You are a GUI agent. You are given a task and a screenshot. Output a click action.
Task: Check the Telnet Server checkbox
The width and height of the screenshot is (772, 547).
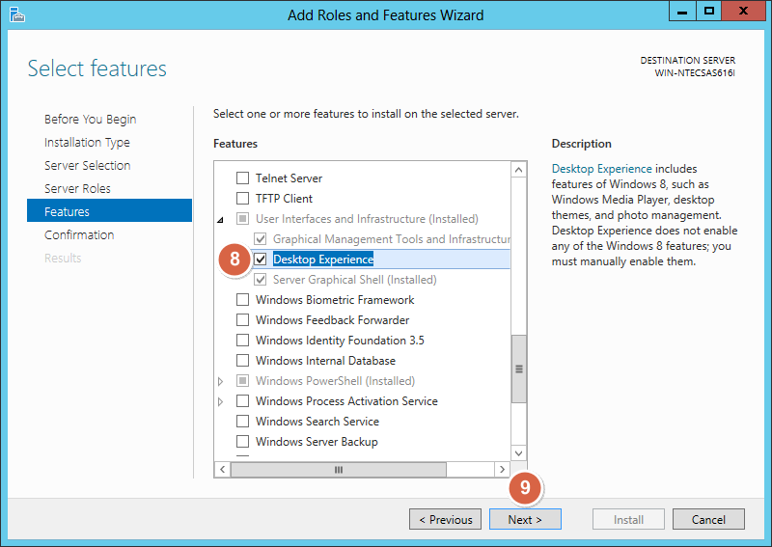point(243,178)
